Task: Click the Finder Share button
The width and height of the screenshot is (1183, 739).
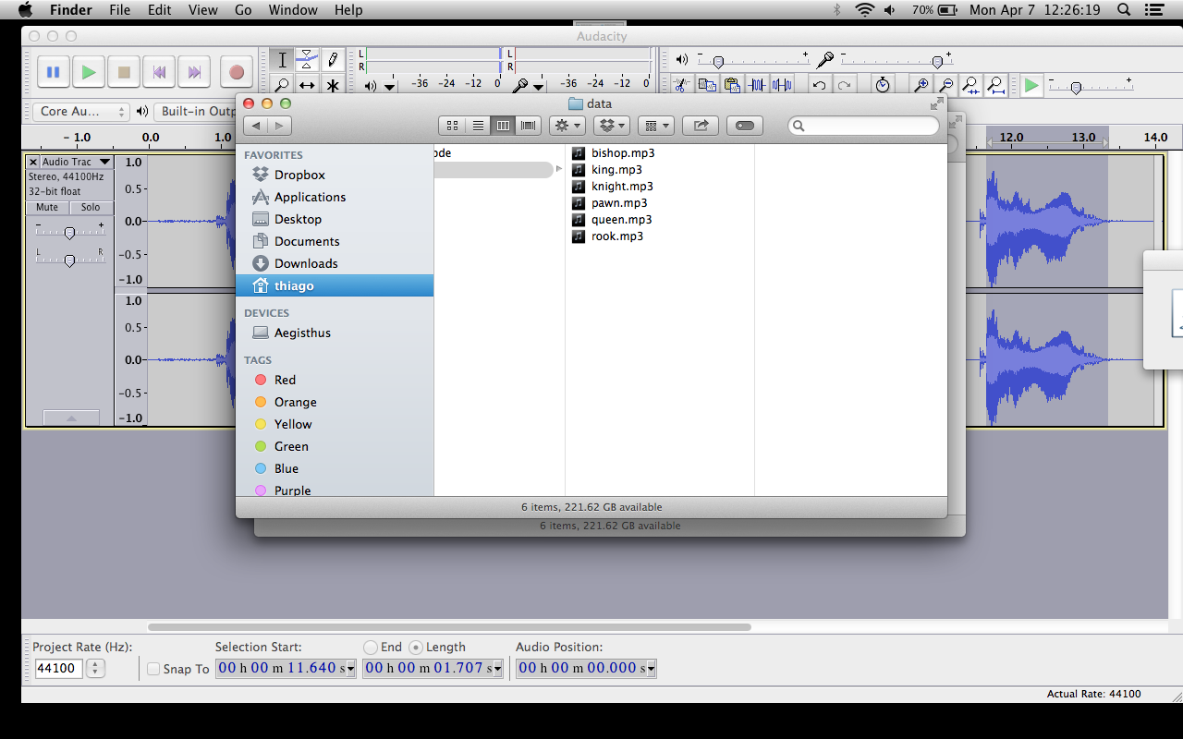Action: point(701,125)
